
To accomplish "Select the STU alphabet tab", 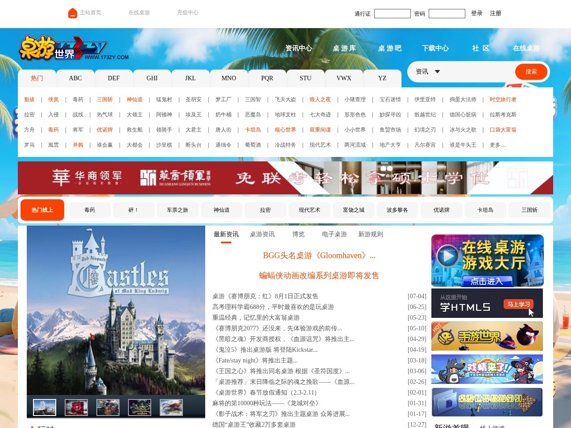I will [306, 78].
